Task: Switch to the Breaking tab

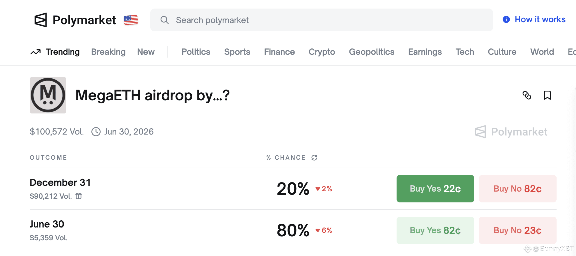Action: click(108, 52)
